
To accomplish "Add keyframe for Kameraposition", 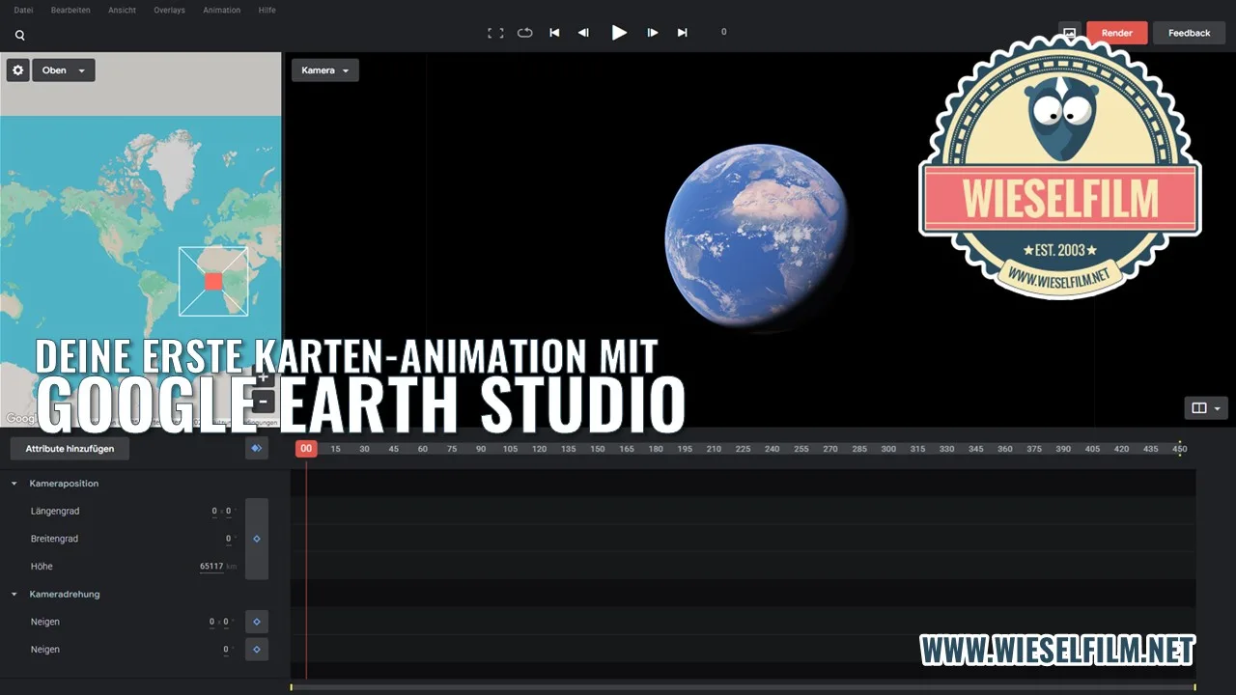I will pyautogui.click(x=257, y=539).
